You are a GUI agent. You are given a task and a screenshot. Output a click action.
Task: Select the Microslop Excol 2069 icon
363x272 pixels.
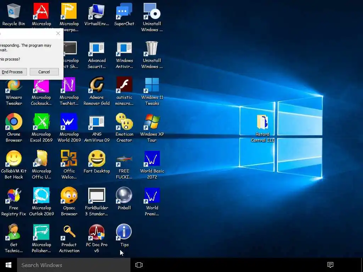[x=41, y=121]
